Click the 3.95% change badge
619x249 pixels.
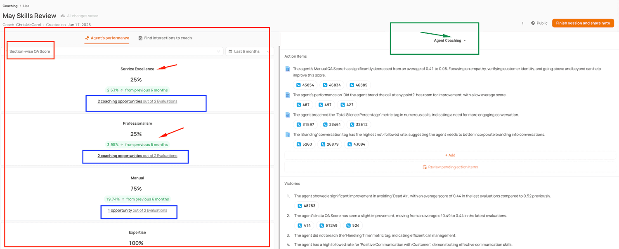[x=137, y=145]
